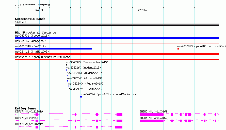Click the nsv834369 (Wong2007) label
The height and width of the screenshot is (130, 226).
coord(30,41)
